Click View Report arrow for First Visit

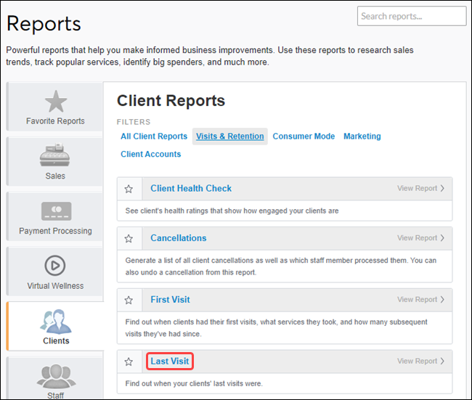[420, 300]
